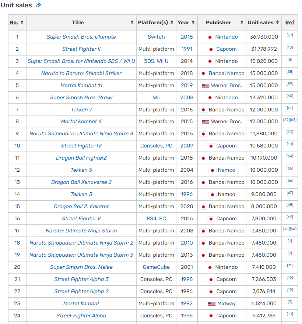Click the Midway publisher link
This screenshot has height=324, width=302.
[226, 303]
